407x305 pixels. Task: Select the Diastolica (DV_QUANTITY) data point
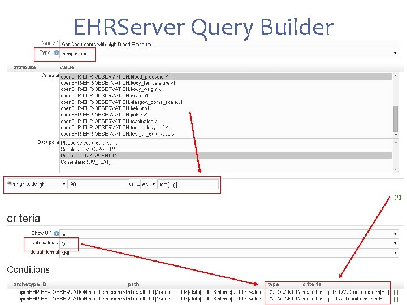pos(226,155)
